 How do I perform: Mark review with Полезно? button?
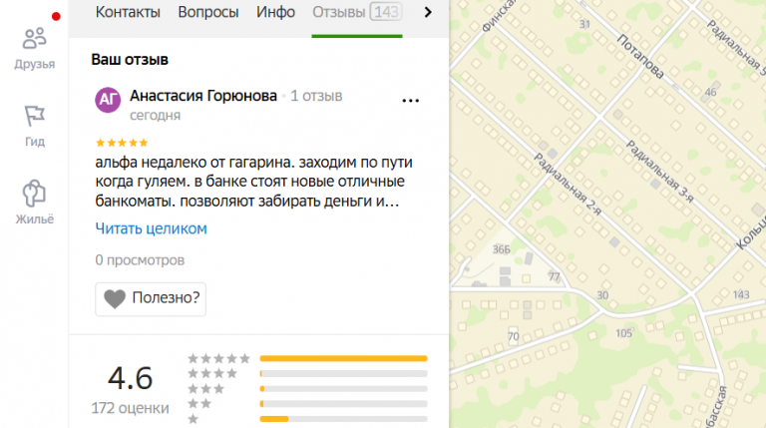[151, 299]
